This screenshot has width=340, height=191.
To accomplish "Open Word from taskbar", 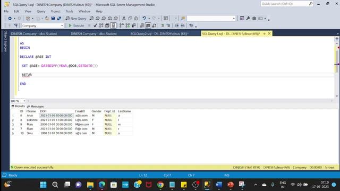I will [219, 185].
